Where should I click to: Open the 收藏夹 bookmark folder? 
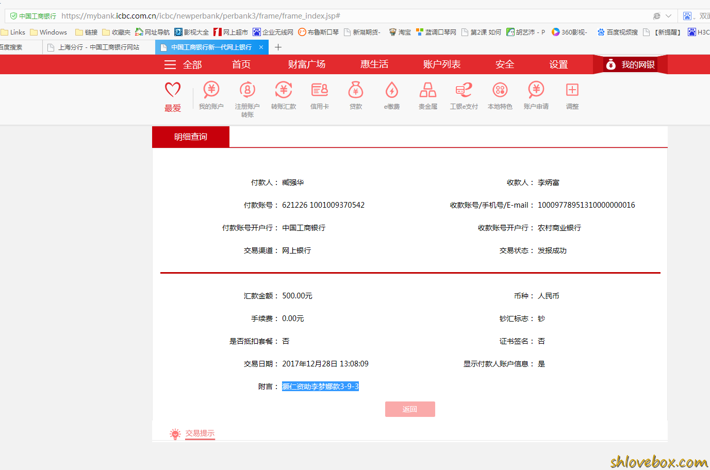pyautogui.click(x=117, y=32)
